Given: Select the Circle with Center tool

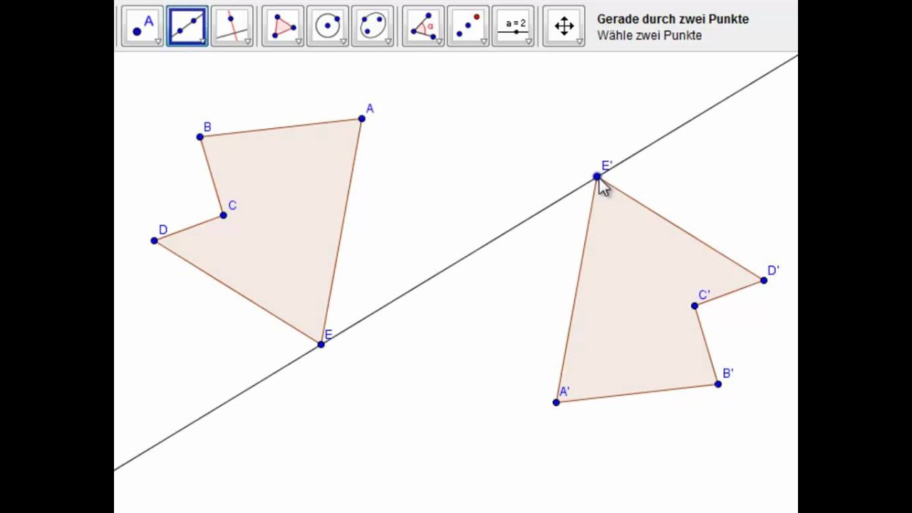Looking at the screenshot, I should pos(328,26).
